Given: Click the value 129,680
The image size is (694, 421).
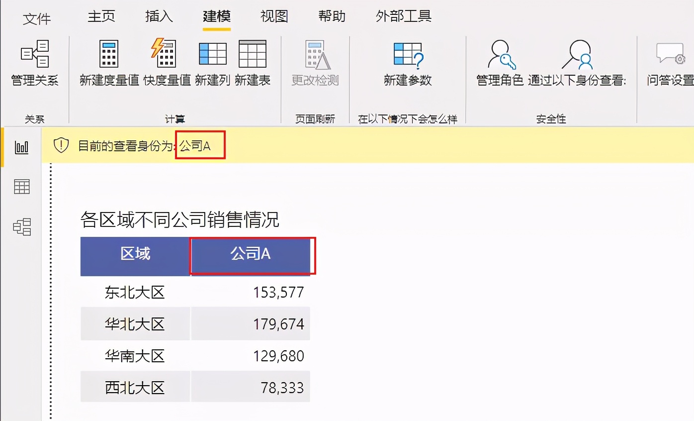Looking at the screenshot, I should pyautogui.click(x=278, y=356).
